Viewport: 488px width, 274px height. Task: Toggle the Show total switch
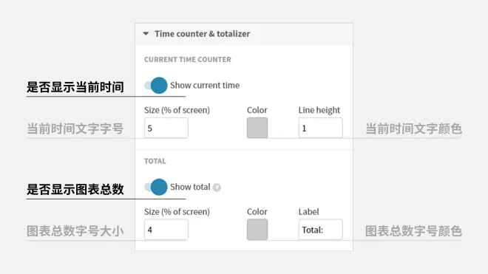point(156,187)
